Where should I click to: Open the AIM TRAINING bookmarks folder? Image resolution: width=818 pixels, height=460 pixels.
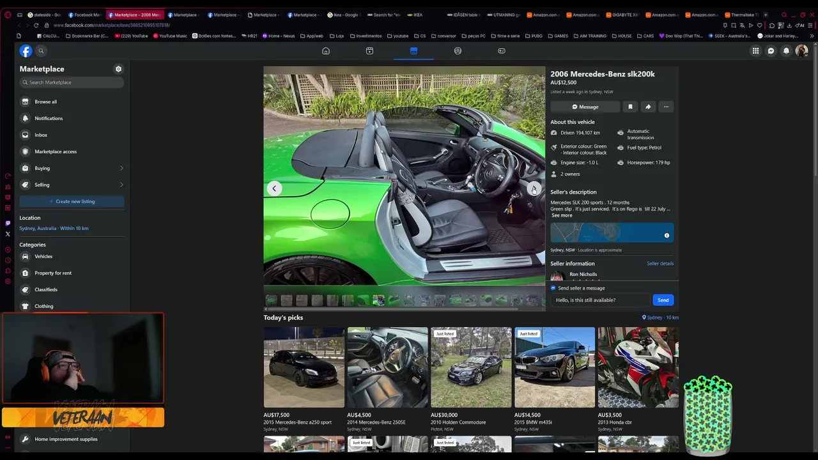tap(590, 36)
